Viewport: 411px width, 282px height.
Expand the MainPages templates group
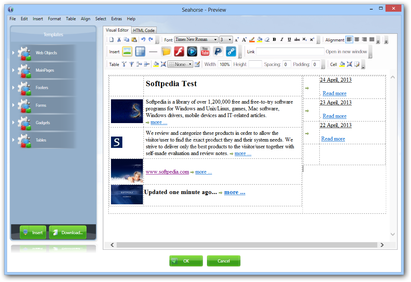click(x=13, y=70)
